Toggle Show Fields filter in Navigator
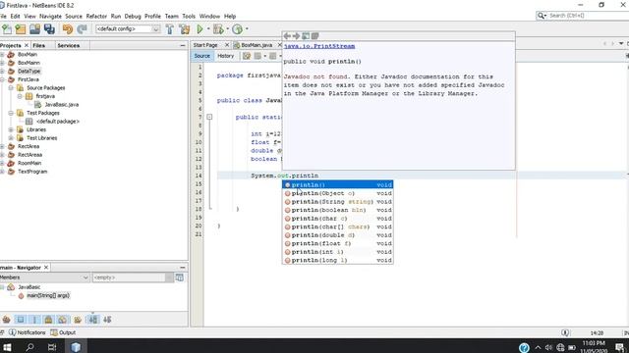The width and height of the screenshot is (629, 353). pyautogui.click(x=21, y=320)
